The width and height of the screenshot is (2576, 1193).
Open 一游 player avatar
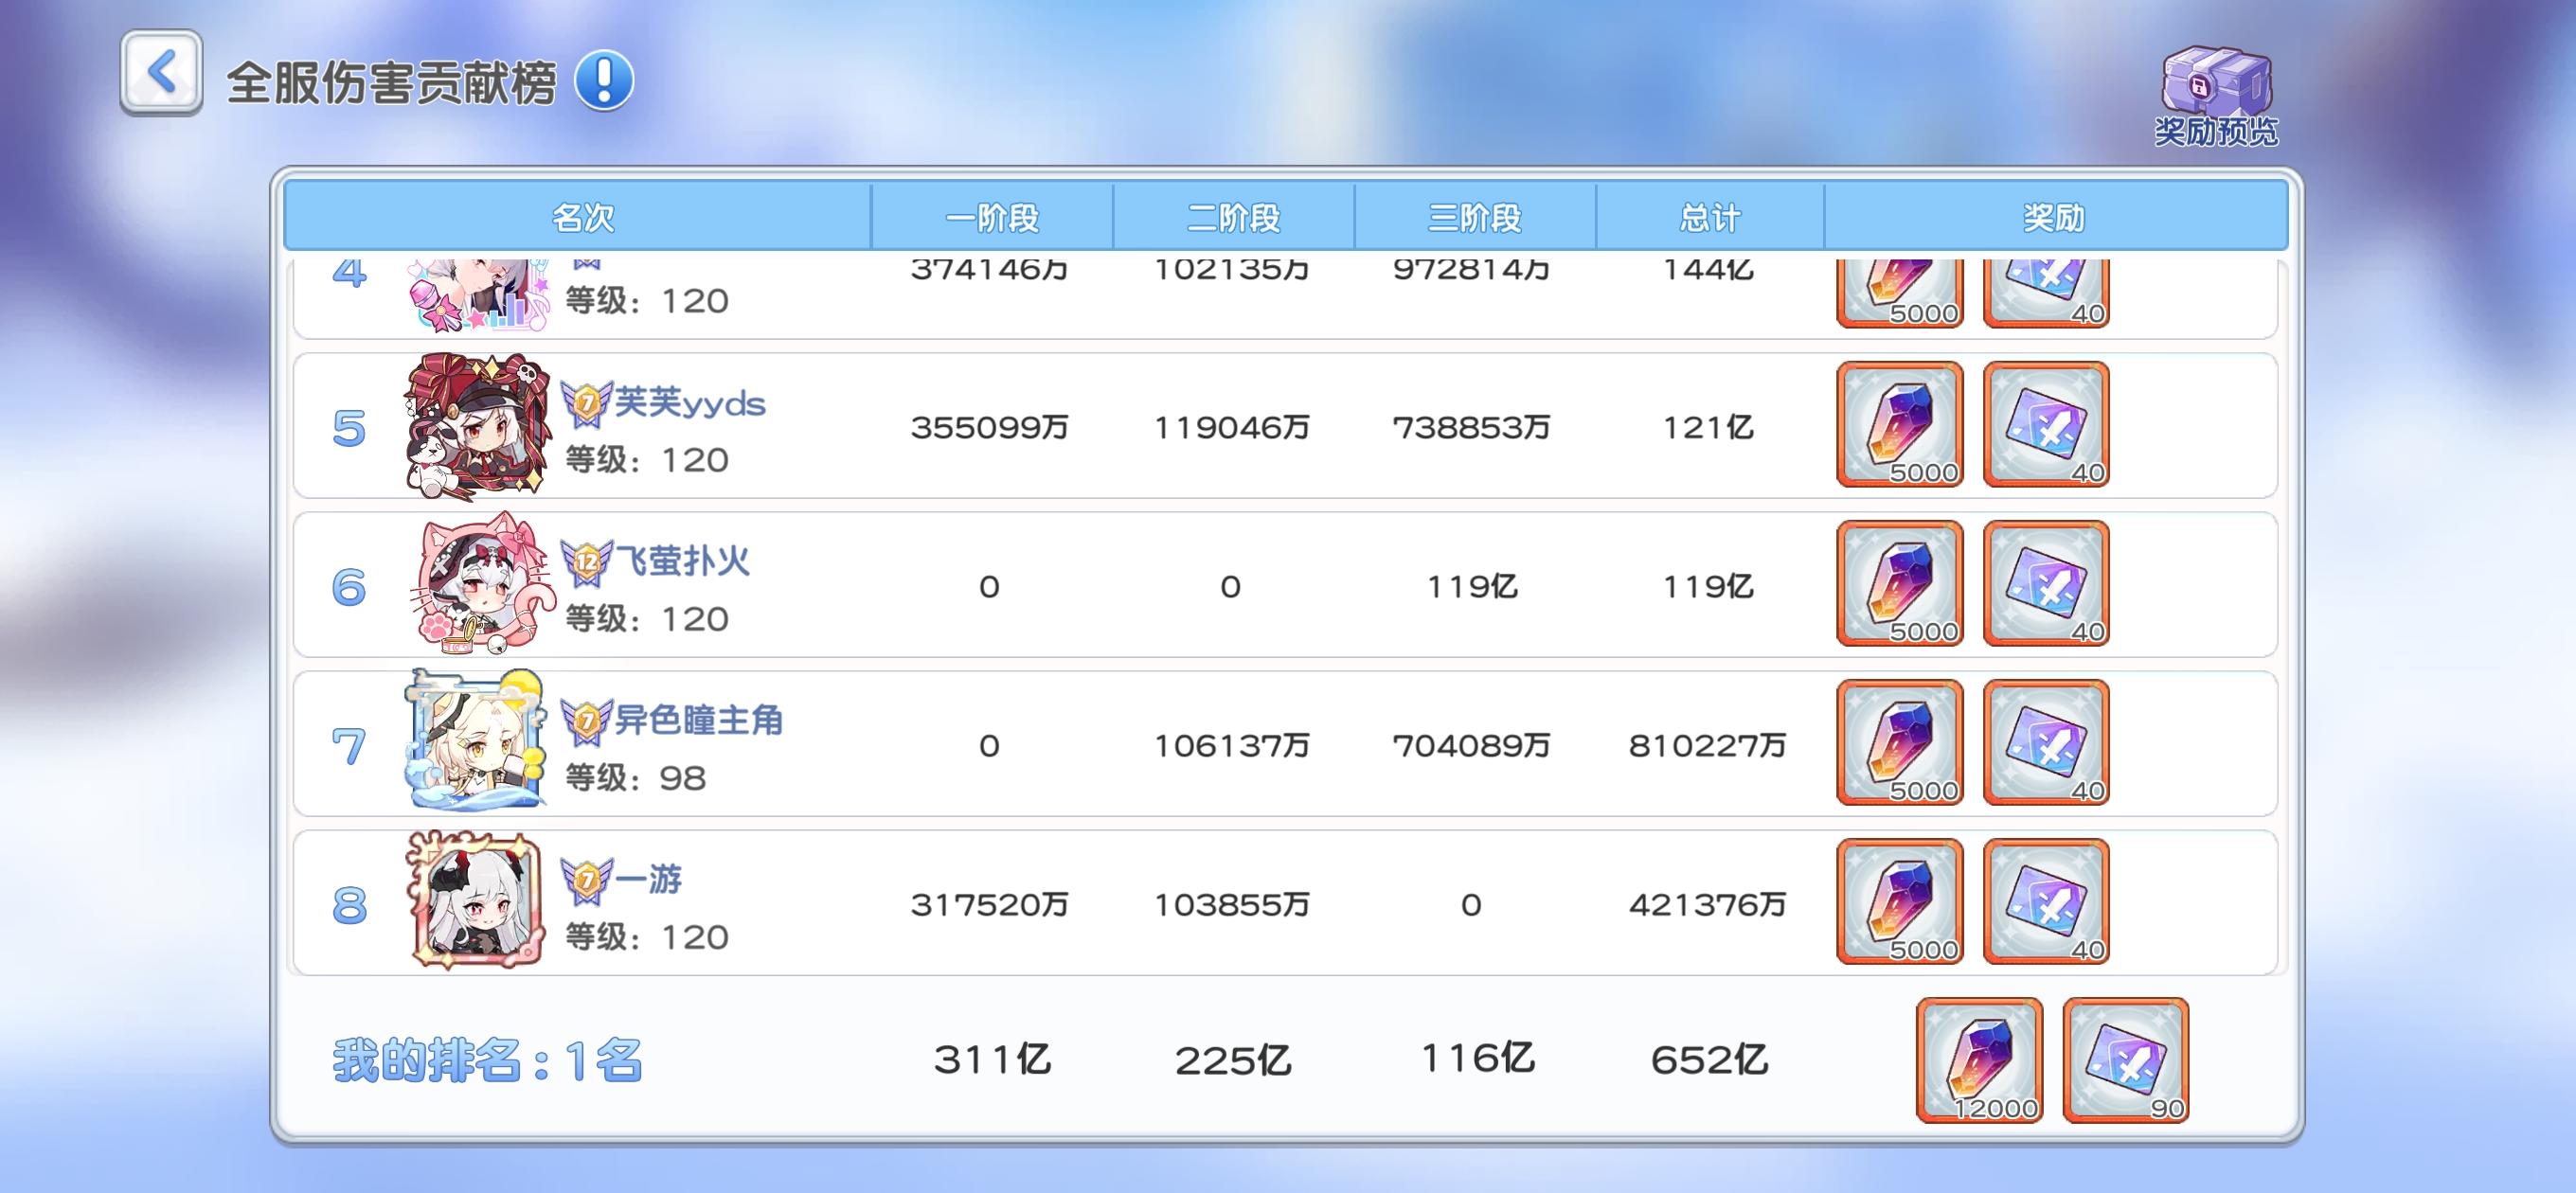[x=477, y=902]
